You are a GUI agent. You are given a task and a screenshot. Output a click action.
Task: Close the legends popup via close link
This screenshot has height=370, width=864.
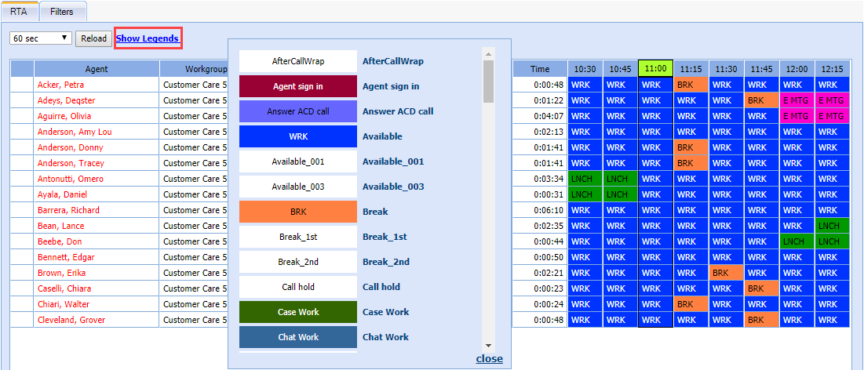pos(489,359)
